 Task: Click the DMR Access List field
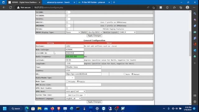[83, 85]
